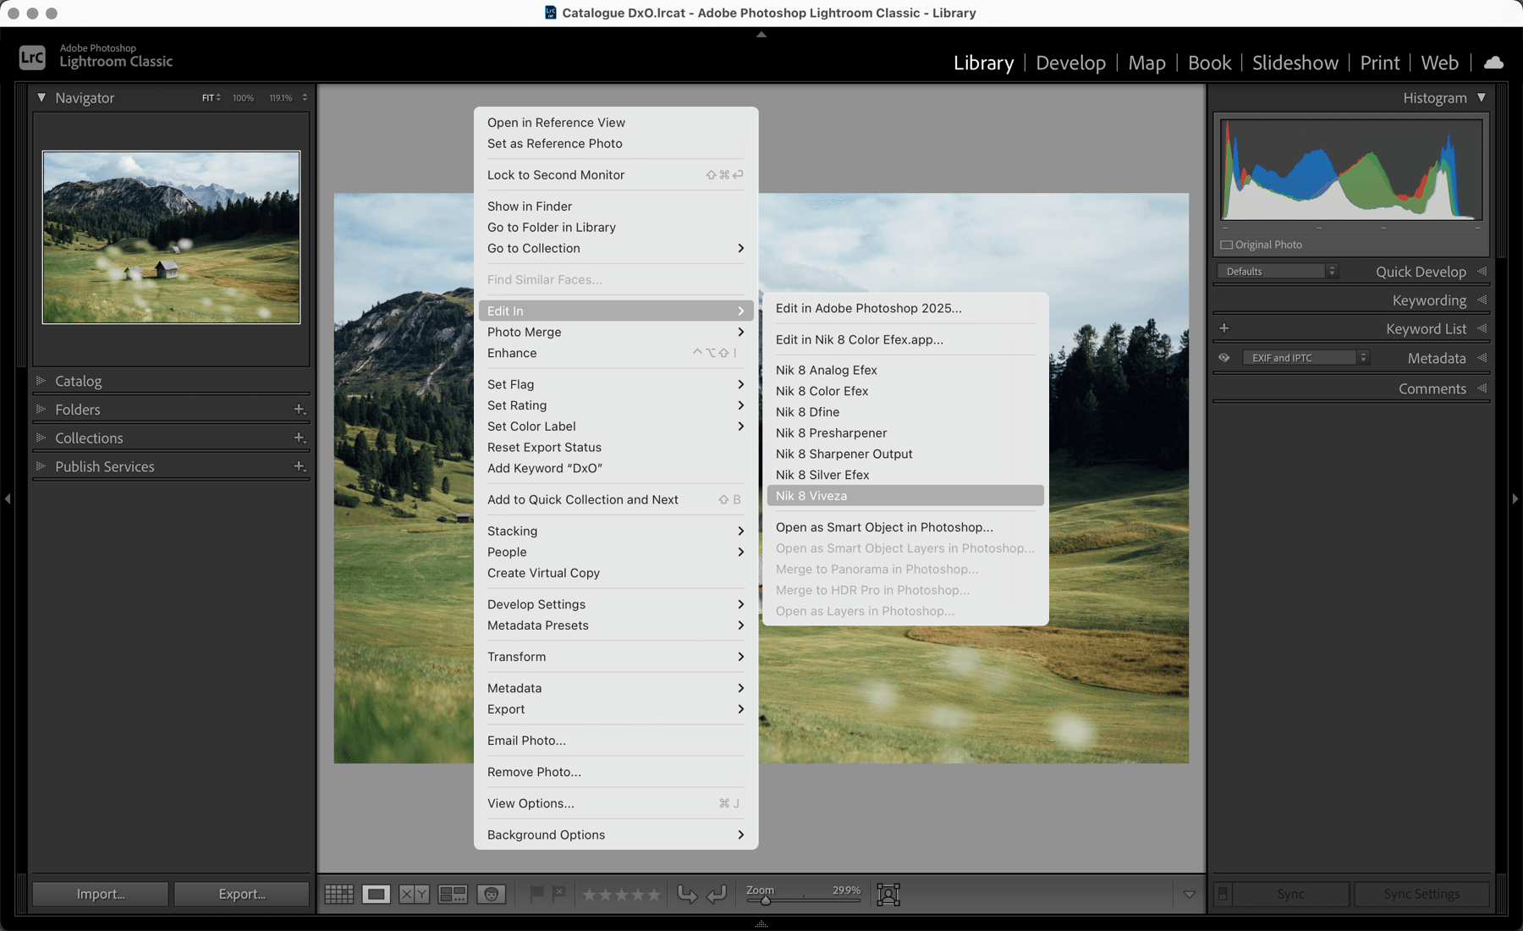Open Photo Merge submenu

pos(616,333)
